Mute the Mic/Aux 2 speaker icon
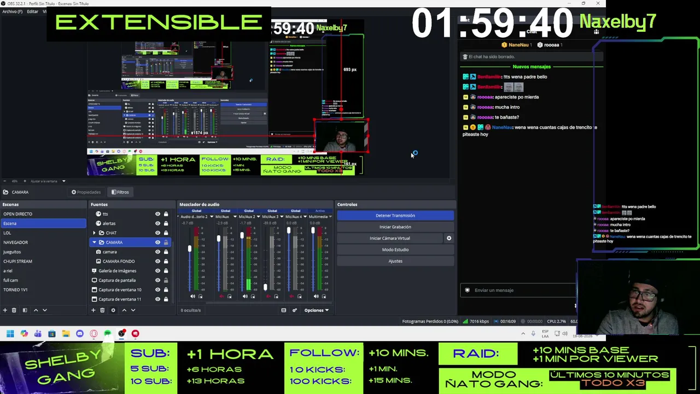This screenshot has height=394, width=700. pyautogui.click(x=245, y=297)
